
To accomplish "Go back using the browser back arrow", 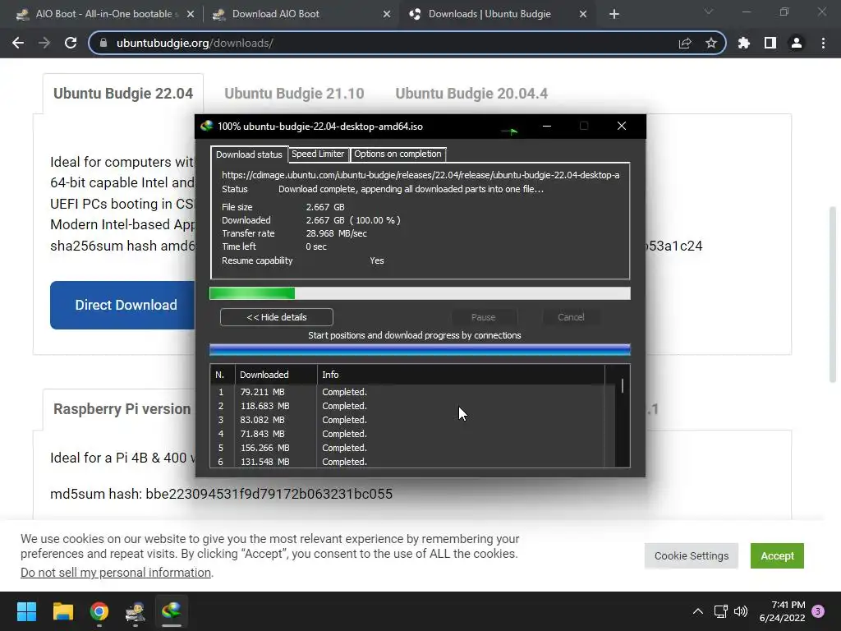I will coord(18,43).
